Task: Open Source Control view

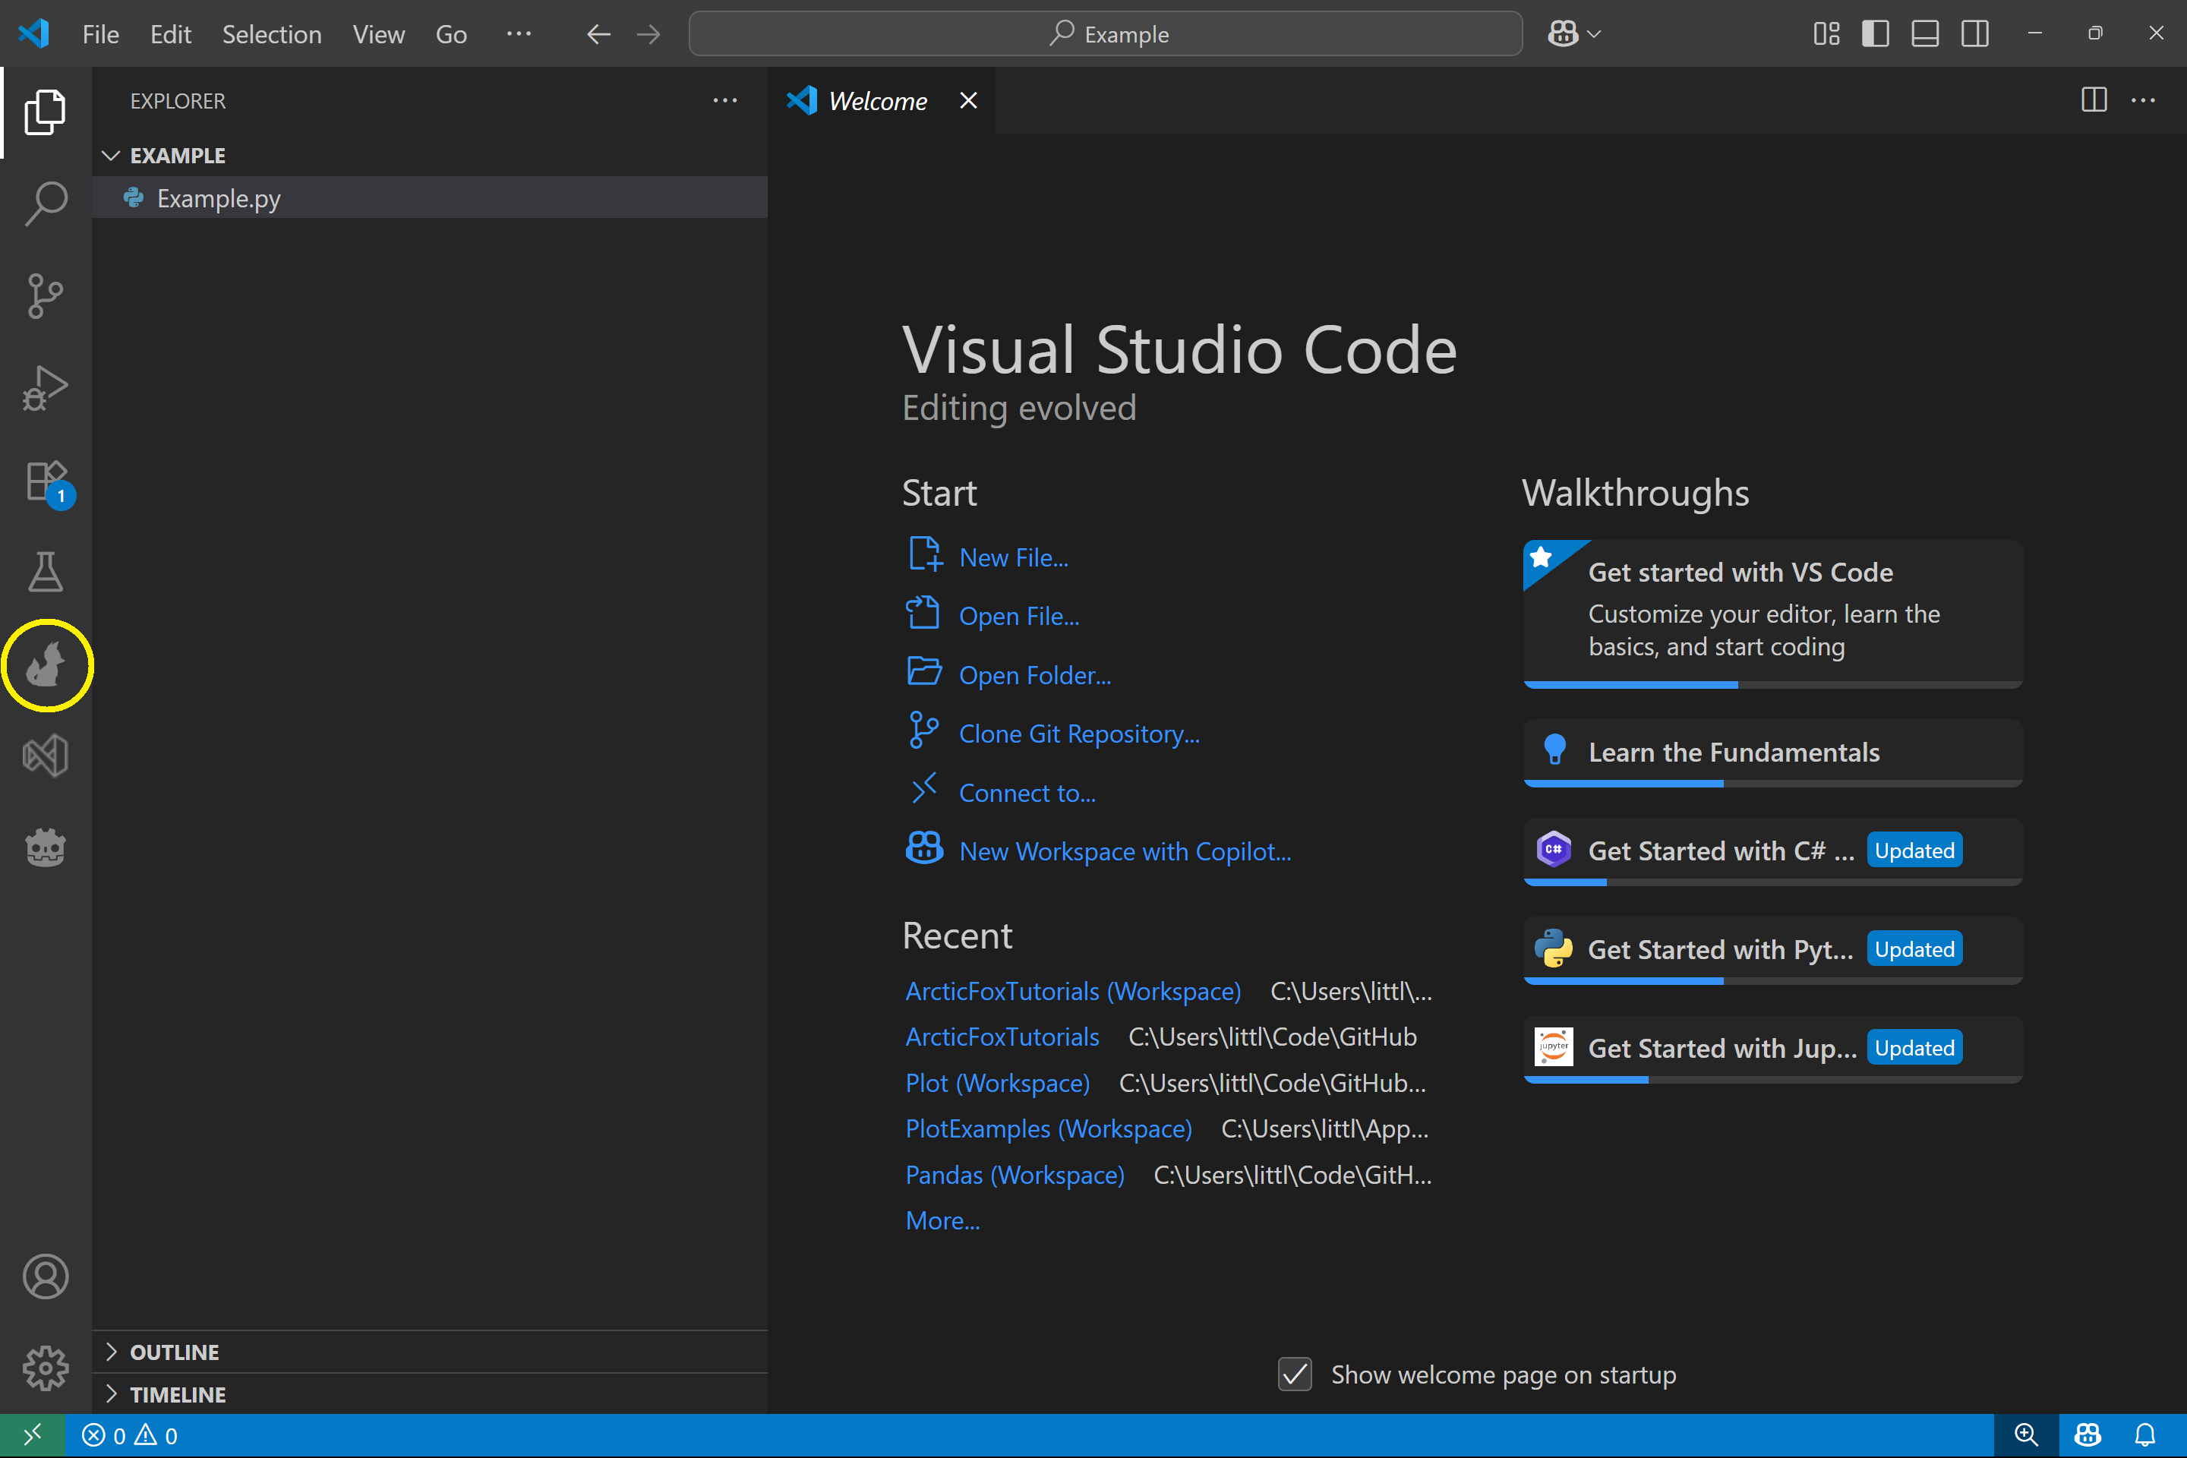Action: click(x=45, y=295)
